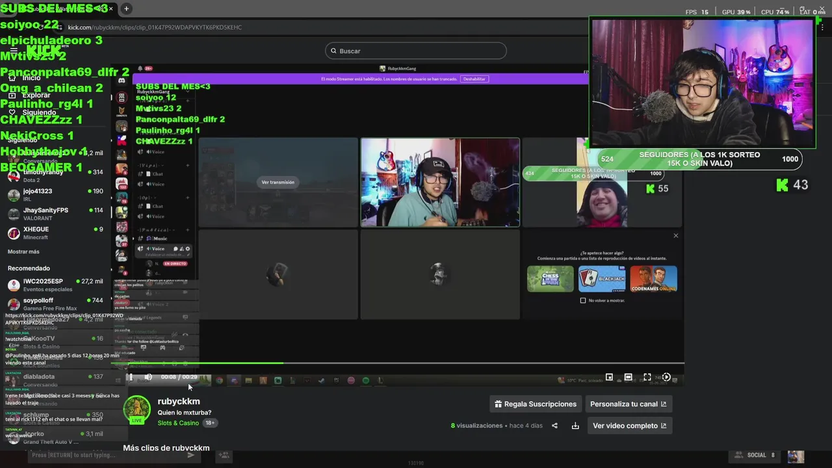Open a new browser tab
Image resolution: width=832 pixels, height=468 pixels.
point(126,8)
